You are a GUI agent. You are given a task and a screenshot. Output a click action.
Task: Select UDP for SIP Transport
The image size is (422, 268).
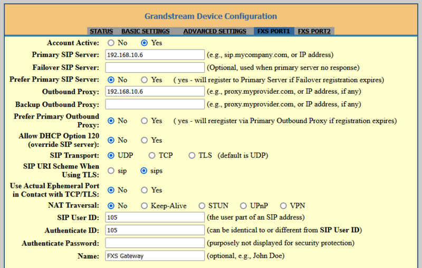point(111,155)
